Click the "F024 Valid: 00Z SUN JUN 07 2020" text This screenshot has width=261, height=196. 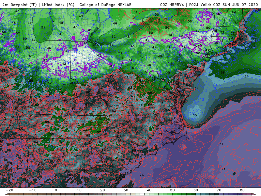point(223,5)
